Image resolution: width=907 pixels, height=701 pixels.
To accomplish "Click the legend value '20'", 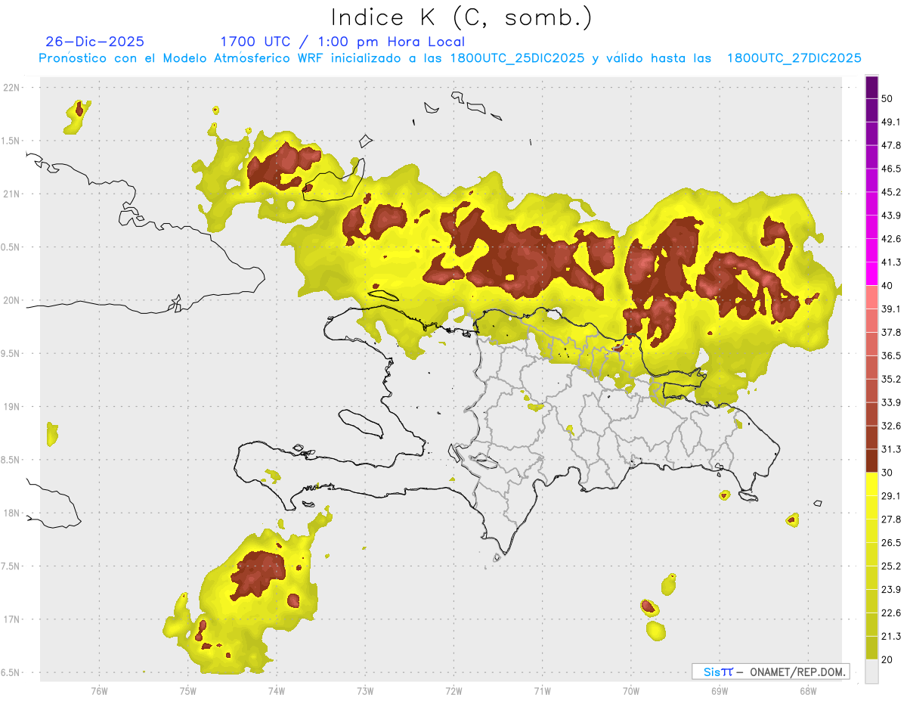I will (x=887, y=659).
